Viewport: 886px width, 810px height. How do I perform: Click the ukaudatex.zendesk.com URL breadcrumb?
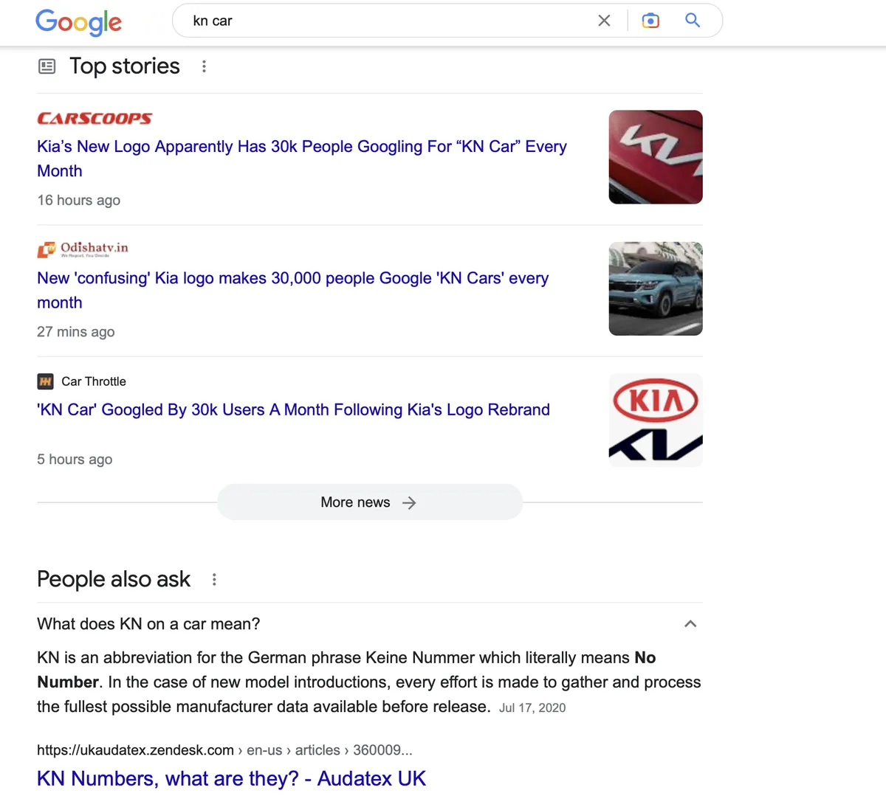pos(224,750)
